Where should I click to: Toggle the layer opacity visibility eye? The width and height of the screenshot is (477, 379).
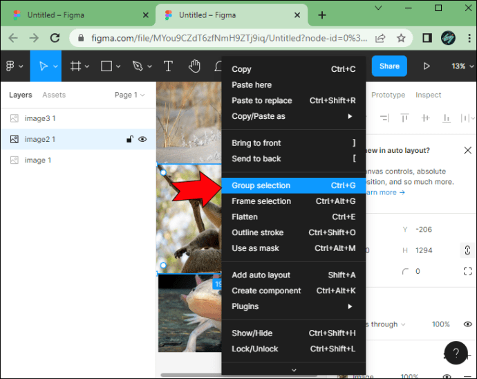pos(467,324)
